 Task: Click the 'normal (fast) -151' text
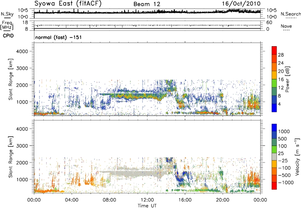(x=58, y=37)
